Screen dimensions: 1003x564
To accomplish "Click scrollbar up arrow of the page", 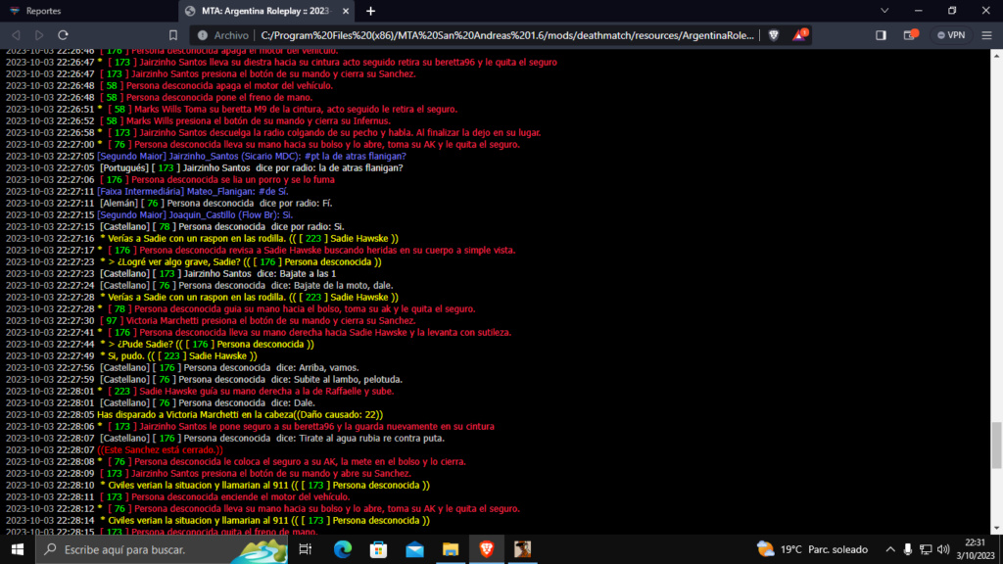I will coord(996,56).
